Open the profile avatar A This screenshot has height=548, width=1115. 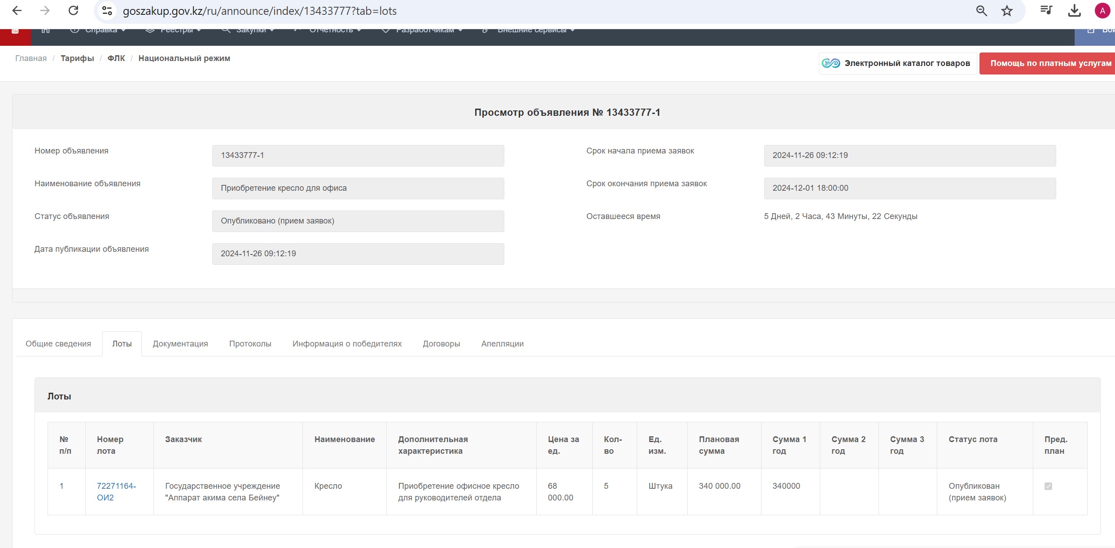pos(1102,11)
